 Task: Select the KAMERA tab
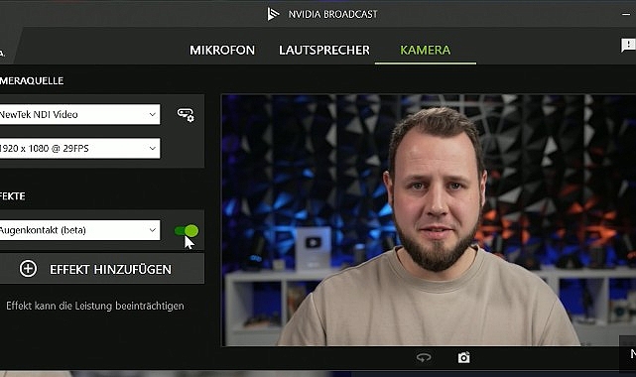(425, 50)
